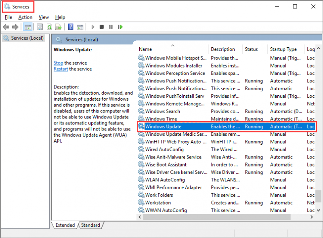Select Windows Perception Service row
Image resolution: width=323 pixels, height=238 pixels.
coord(226,73)
